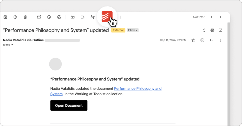Screen dimensions: 242x126
Task: Open toolbar More options menu
Action: (121, 17)
